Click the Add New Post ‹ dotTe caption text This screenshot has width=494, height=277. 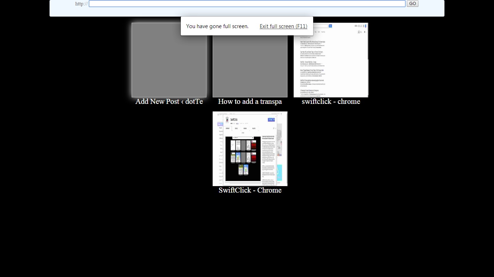(169, 102)
